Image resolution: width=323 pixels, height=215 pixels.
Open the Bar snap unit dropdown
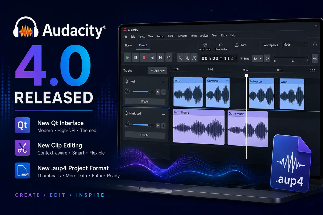click(x=257, y=59)
